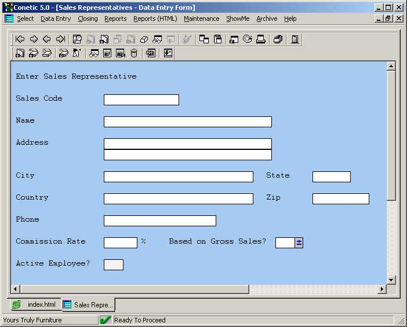
Task: Click into the Sales Code field
Action: point(141,100)
